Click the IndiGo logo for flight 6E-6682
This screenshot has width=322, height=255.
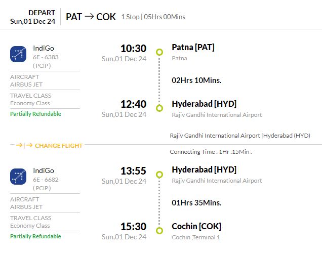pyautogui.click(x=18, y=177)
